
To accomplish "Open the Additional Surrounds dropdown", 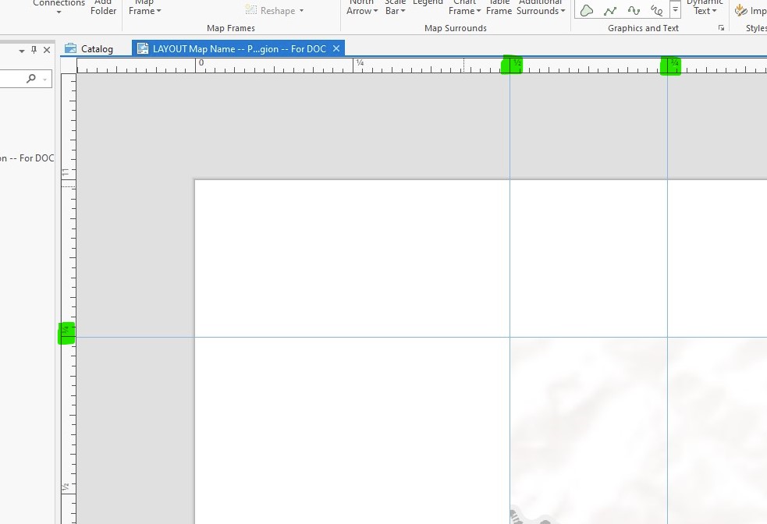I will tap(541, 8).
